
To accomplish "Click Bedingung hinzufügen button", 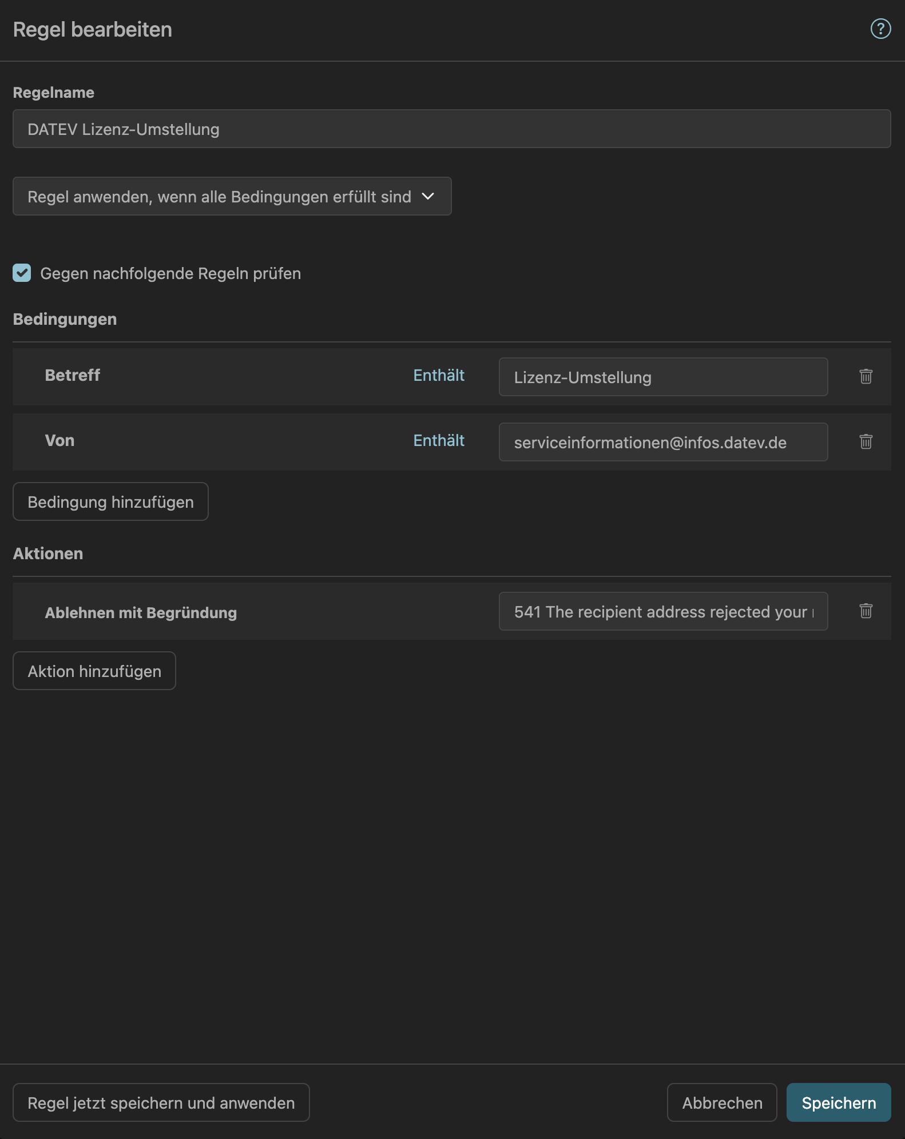I will click(x=110, y=502).
